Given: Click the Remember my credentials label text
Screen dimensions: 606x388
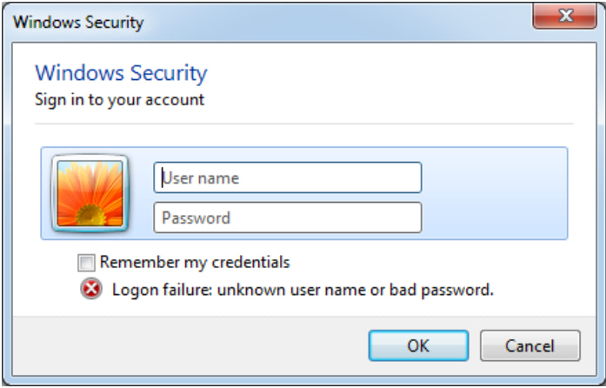Looking at the screenshot, I should 195,262.
